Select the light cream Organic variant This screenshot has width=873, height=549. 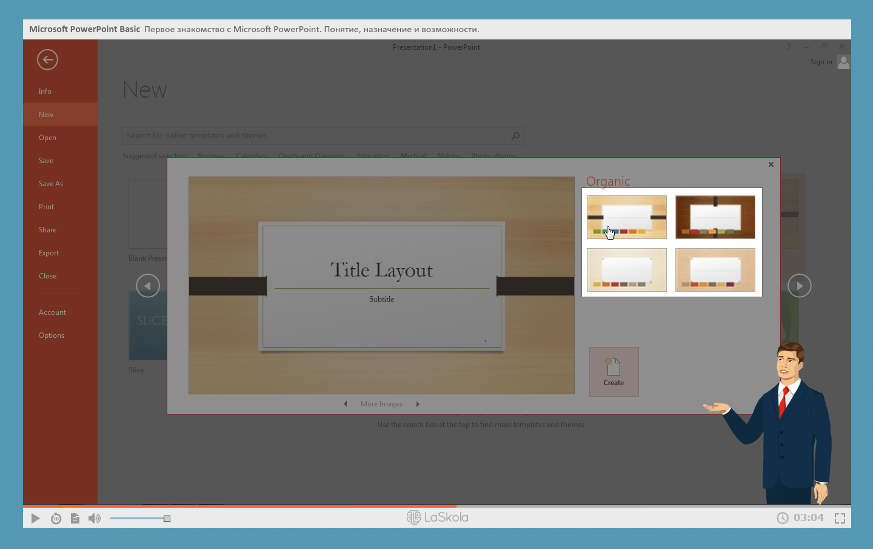626,270
